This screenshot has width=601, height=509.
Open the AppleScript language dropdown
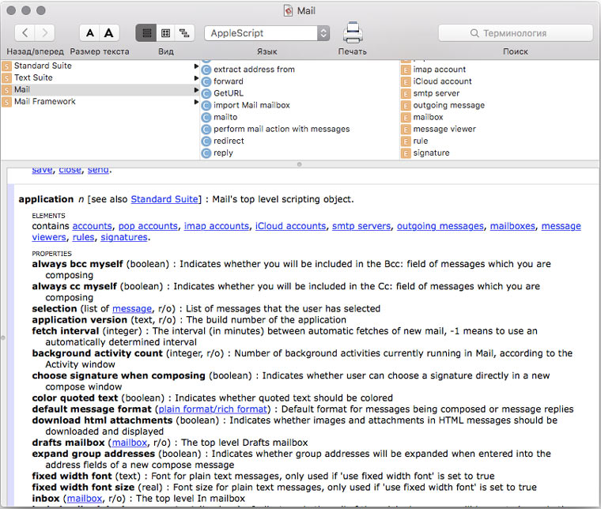[267, 33]
